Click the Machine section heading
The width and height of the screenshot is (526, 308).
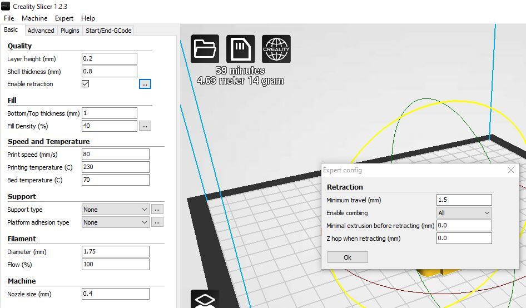[x=22, y=281]
